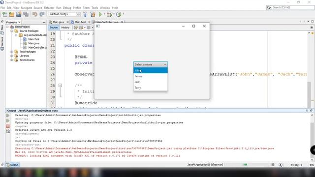Click the first editor toolbar icon after History
315x177 pixels.
coord(75,28)
